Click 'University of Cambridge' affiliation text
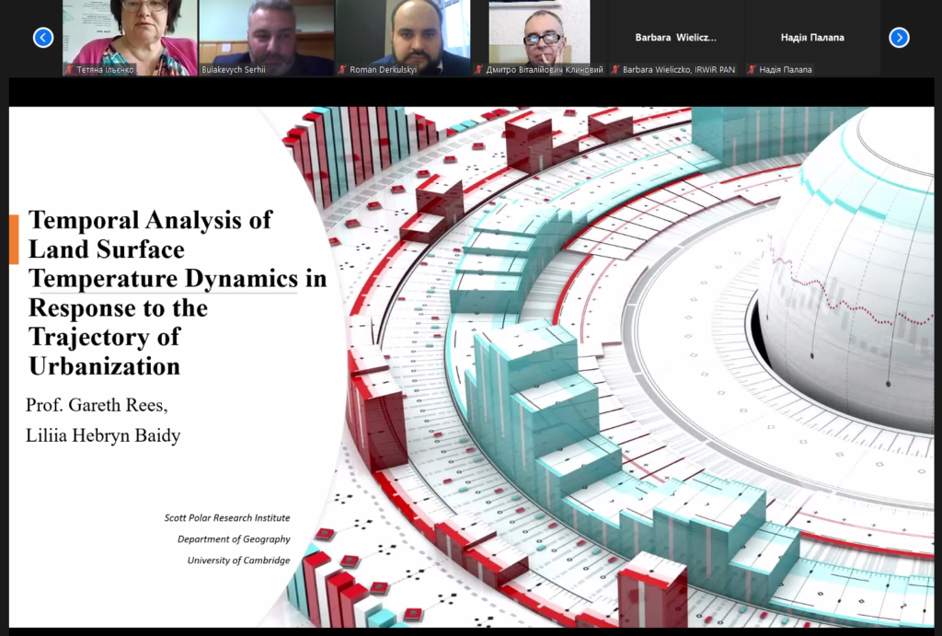This screenshot has height=636, width=942. tap(238, 561)
